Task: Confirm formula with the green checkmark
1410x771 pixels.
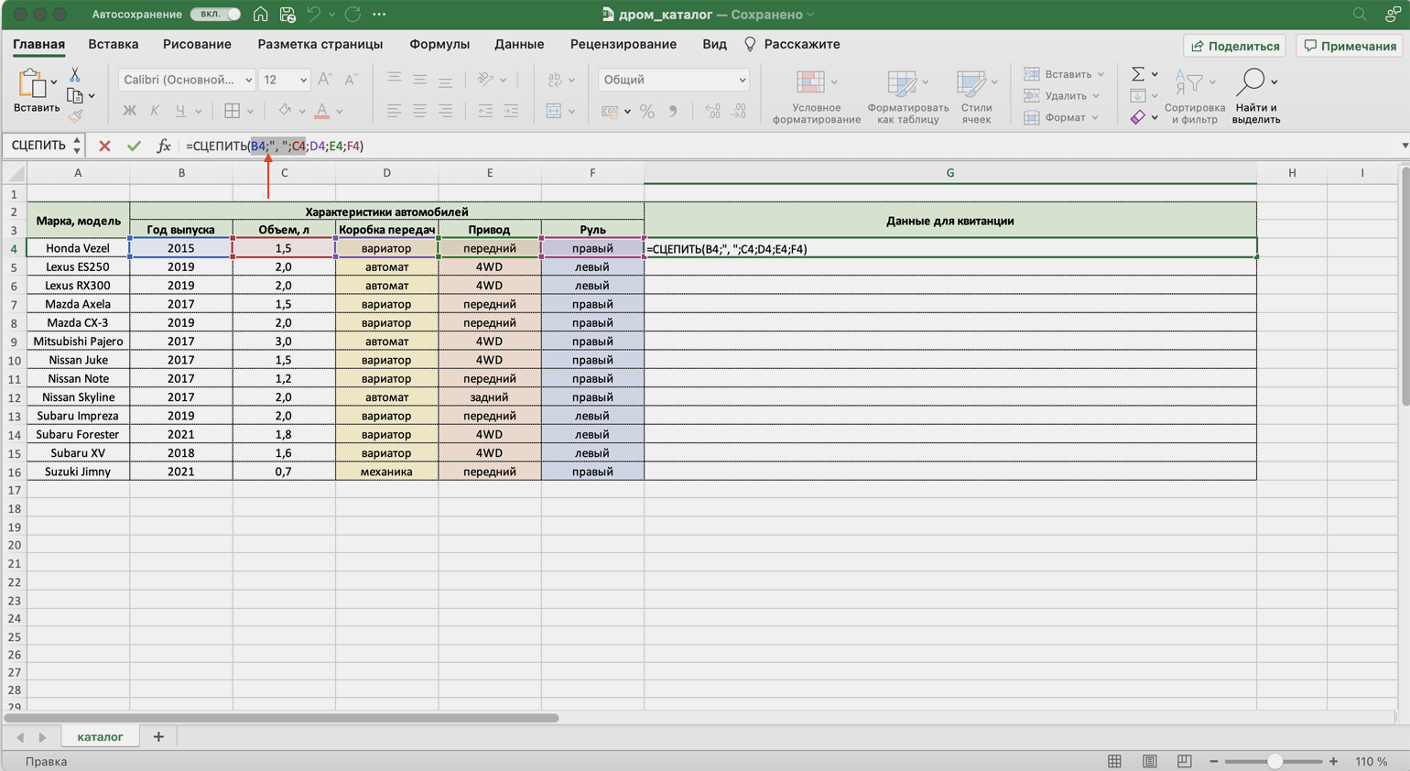Action: pyautogui.click(x=134, y=146)
